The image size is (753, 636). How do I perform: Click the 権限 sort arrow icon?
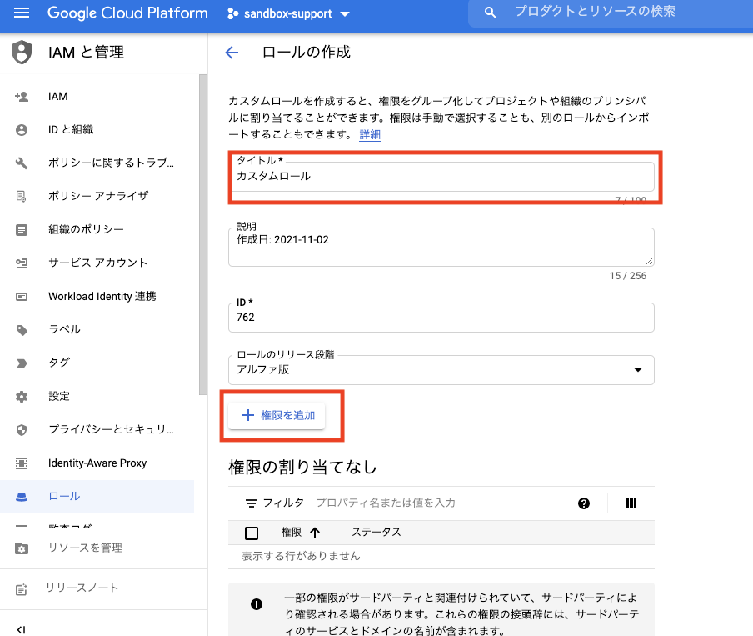[315, 533]
